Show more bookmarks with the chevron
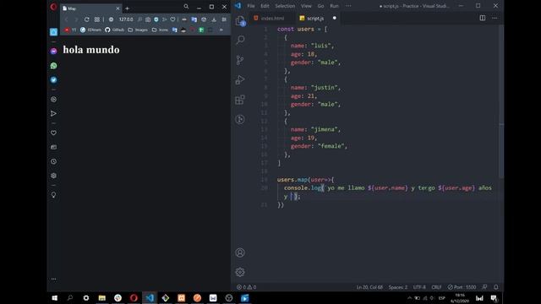The width and height of the screenshot is (541, 304). click(x=221, y=30)
